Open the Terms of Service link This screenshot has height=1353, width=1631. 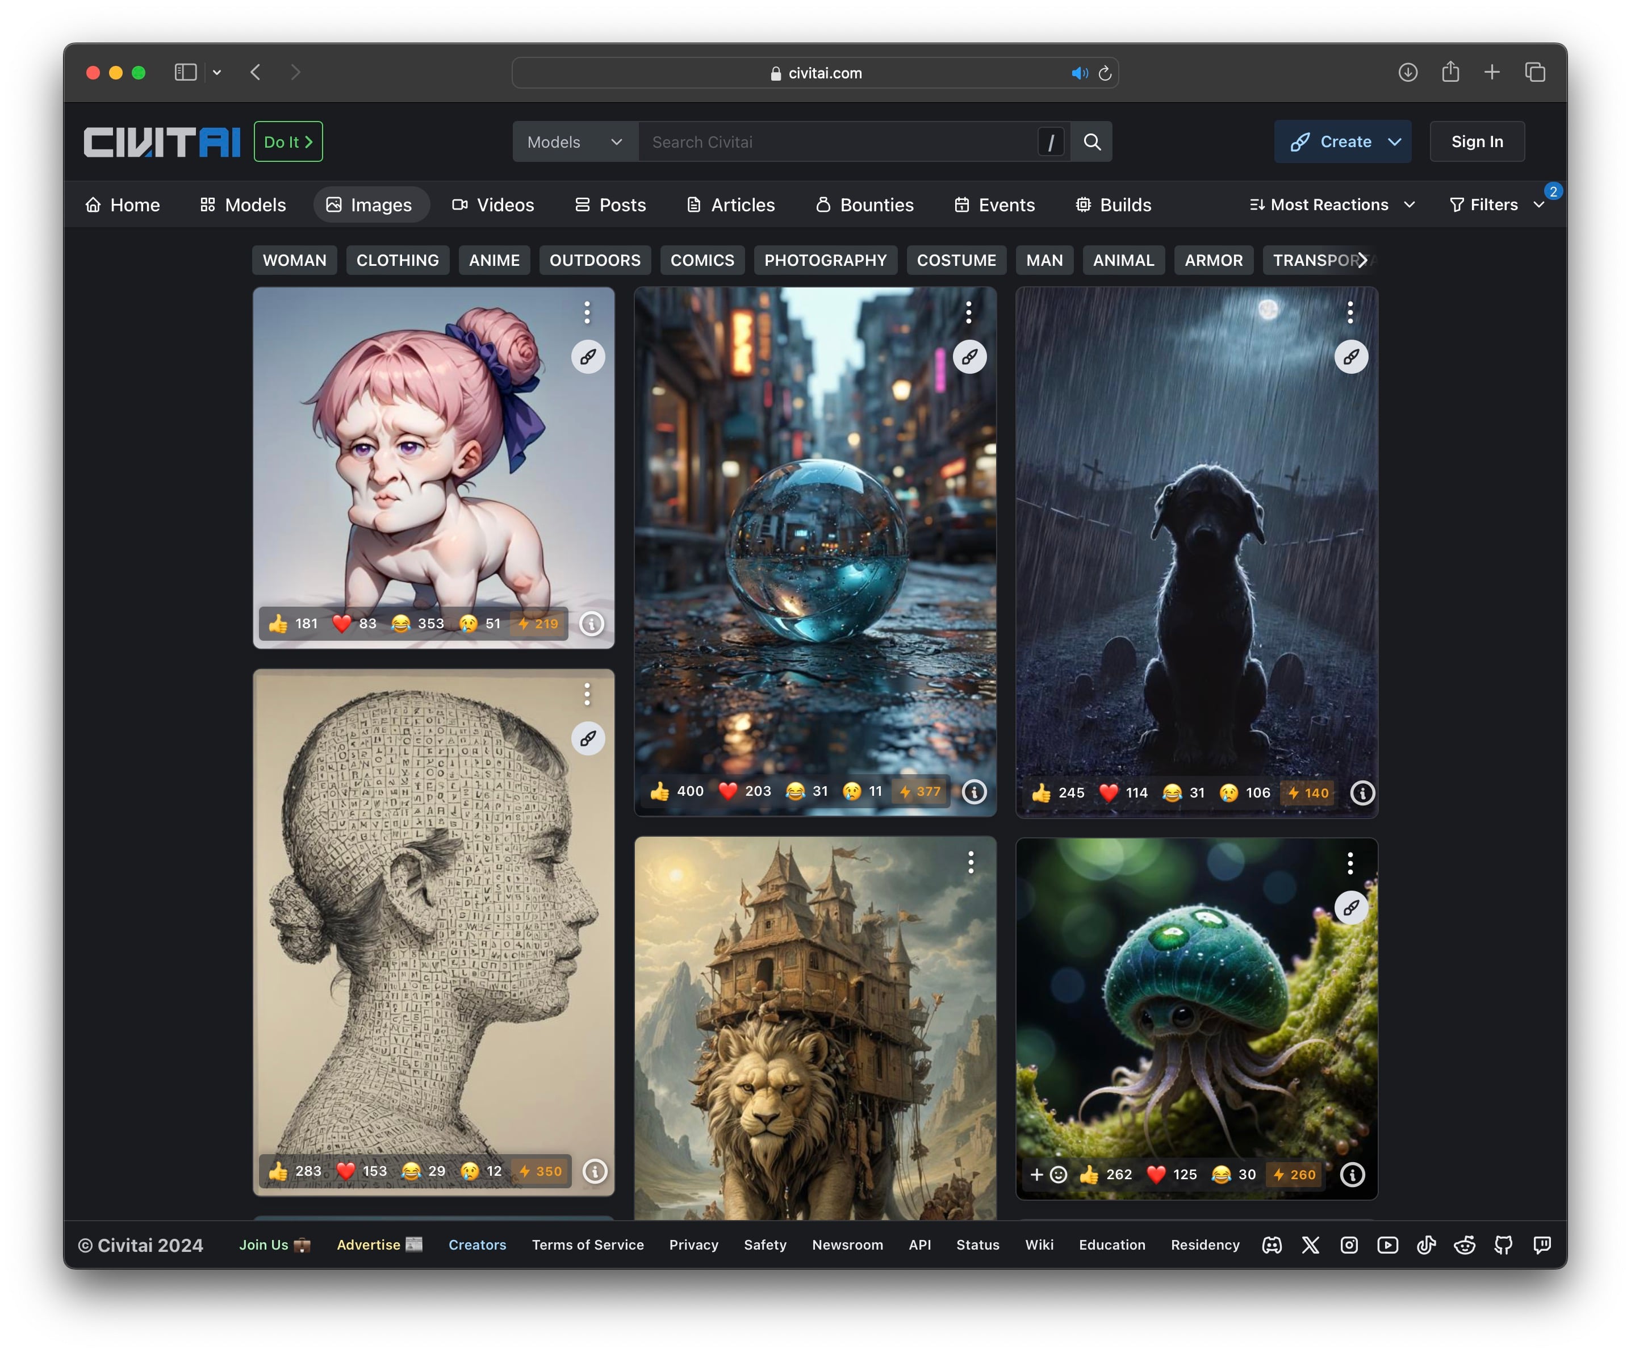pos(587,1245)
